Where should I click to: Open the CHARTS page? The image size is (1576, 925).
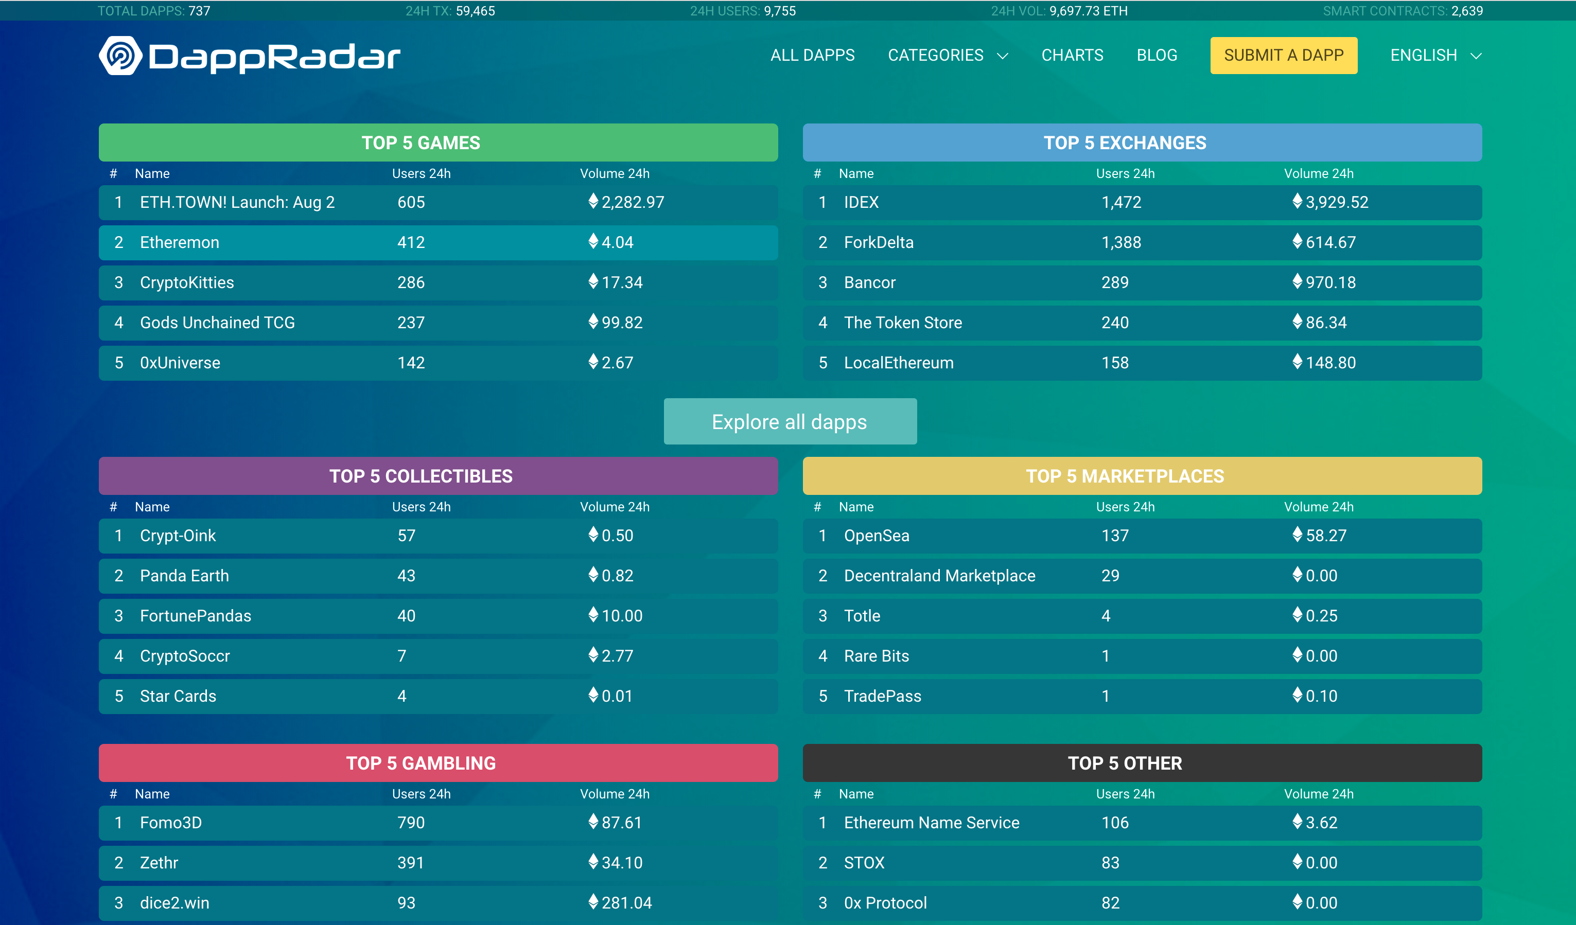coord(1072,55)
